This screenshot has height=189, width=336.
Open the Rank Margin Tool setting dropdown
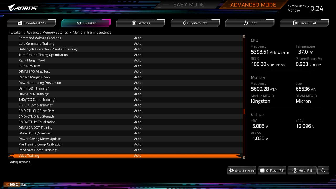pyautogui.click(x=138, y=60)
